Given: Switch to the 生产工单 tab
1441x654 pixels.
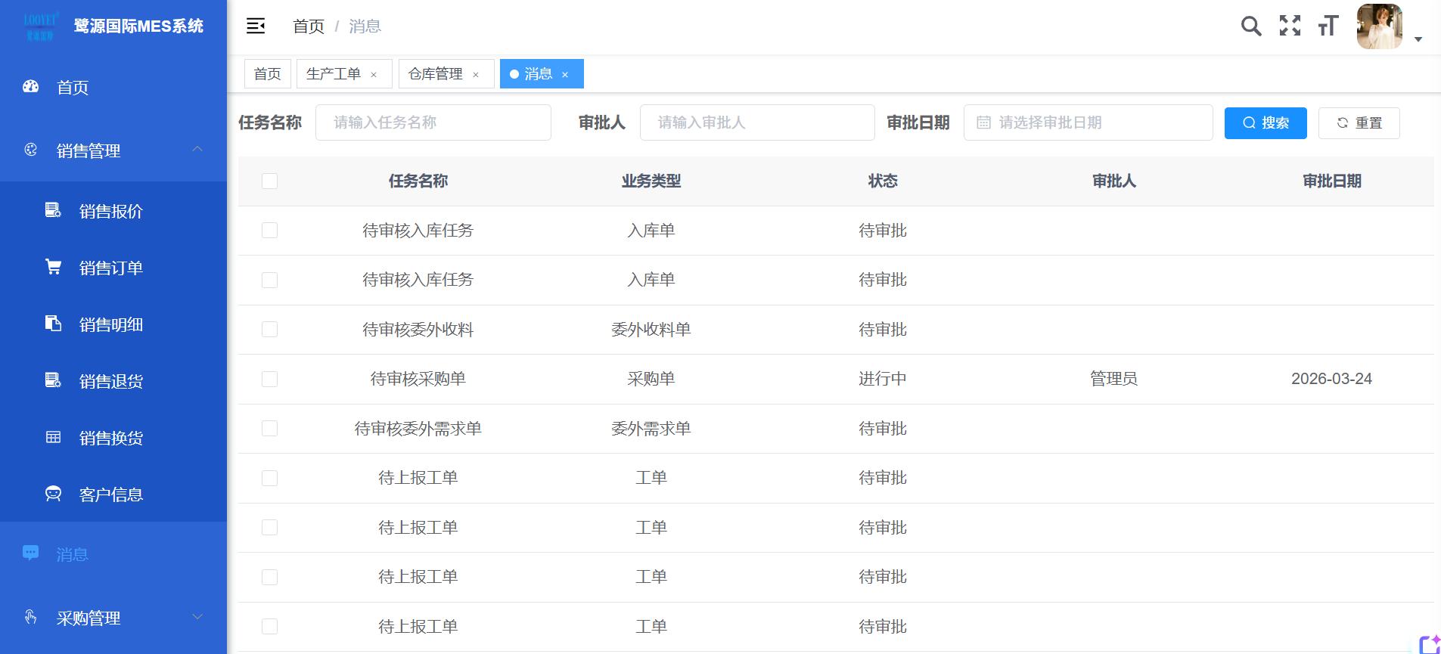Looking at the screenshot, I should click(x=334, y=74).
